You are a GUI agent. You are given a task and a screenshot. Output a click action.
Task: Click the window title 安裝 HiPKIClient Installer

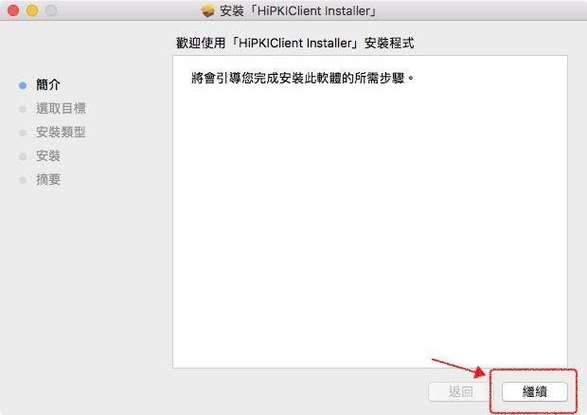(x=298, y=10)
